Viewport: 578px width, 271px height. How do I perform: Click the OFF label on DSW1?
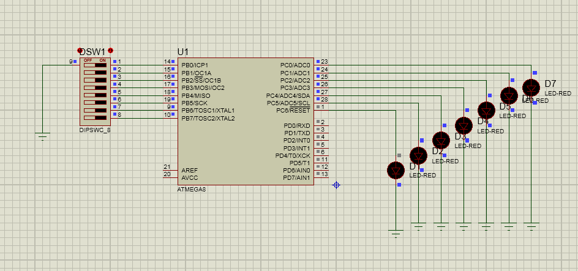(x=88, y=61)
